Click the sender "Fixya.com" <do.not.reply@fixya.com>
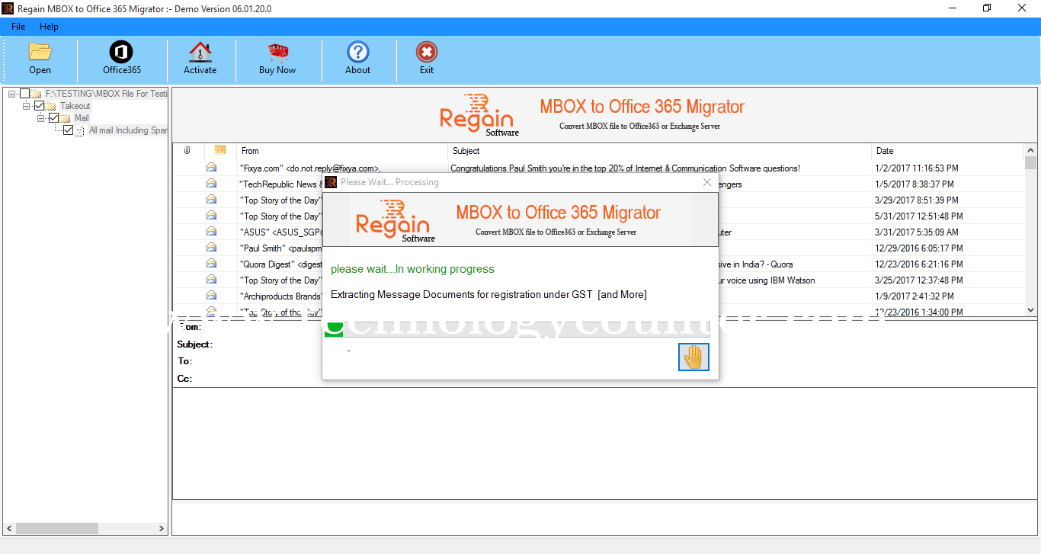Viewport: 1041px width, 554px height. pos(310,168)
